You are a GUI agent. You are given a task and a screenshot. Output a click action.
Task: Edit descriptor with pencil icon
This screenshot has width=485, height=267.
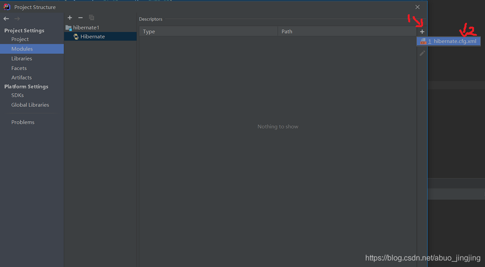(422, 53)
